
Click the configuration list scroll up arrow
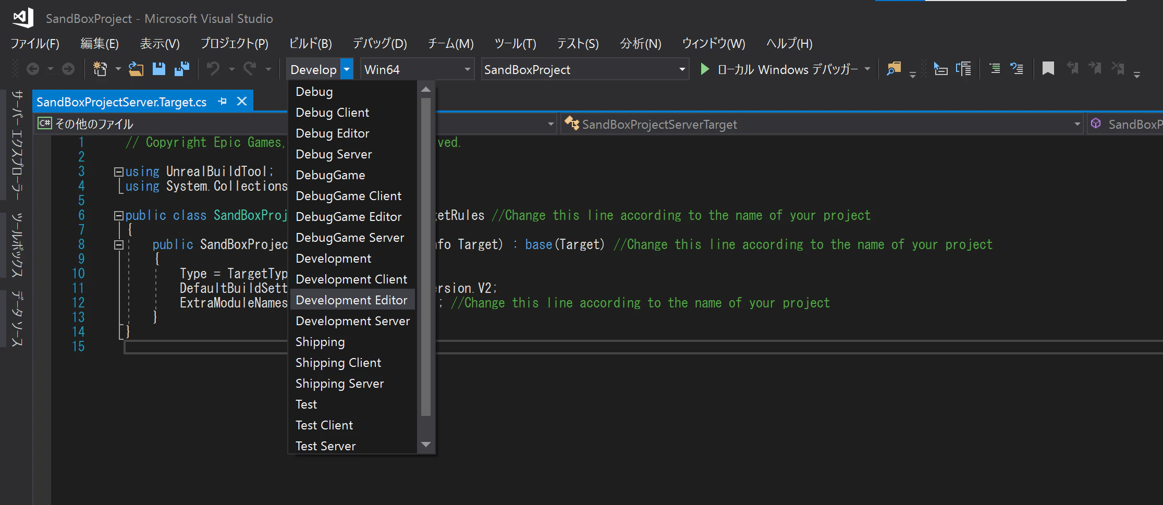tap(426, 90)
